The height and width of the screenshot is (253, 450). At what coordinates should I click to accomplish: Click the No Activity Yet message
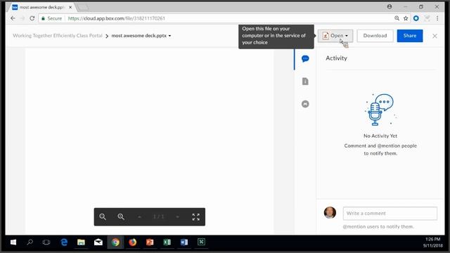pyautogui.click(x=380, y=136)
